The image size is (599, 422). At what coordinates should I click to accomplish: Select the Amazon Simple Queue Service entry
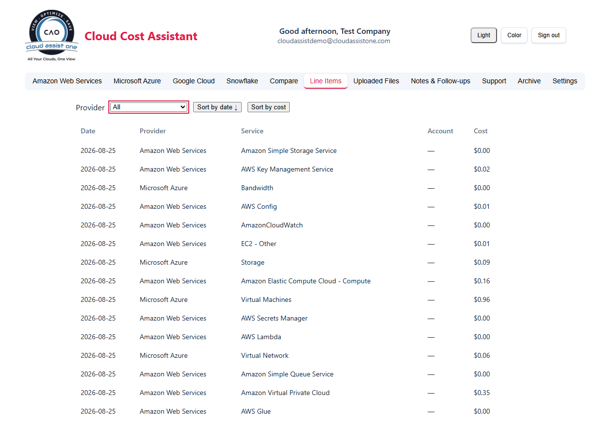[x=287, y=374]
